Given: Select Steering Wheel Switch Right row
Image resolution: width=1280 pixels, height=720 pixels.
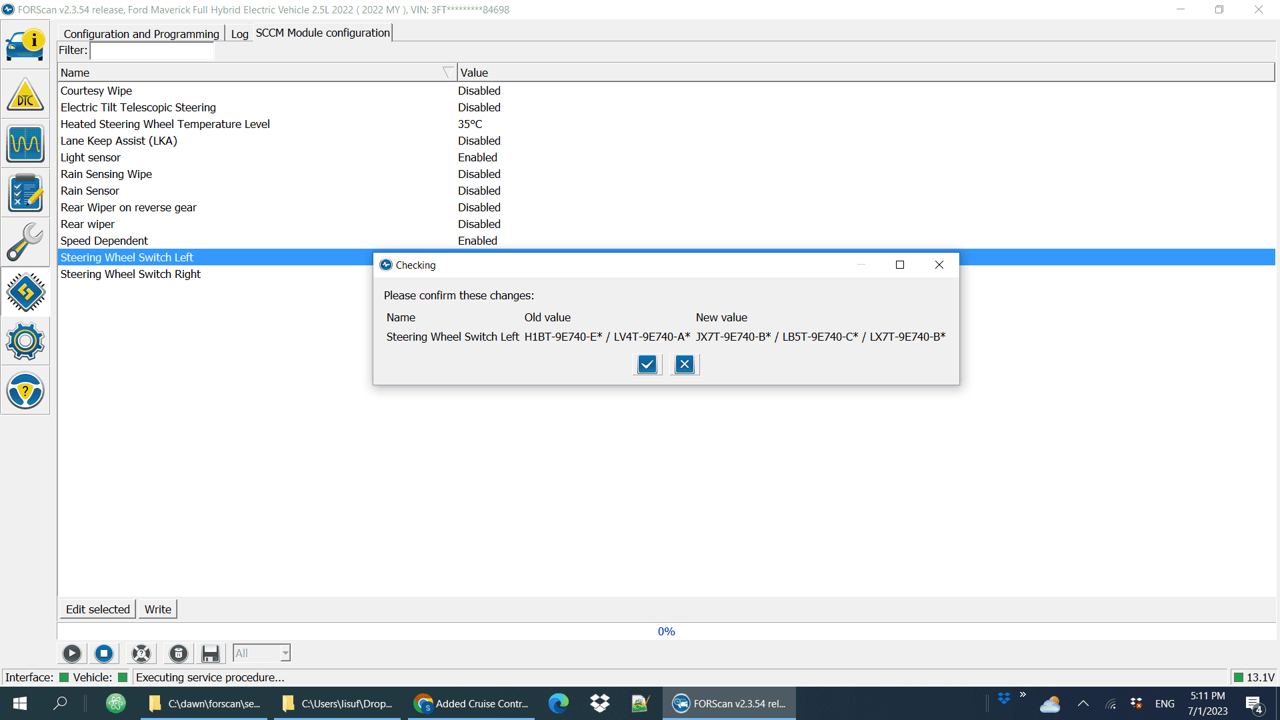Looking at the screenshot, I should [215, 274].
